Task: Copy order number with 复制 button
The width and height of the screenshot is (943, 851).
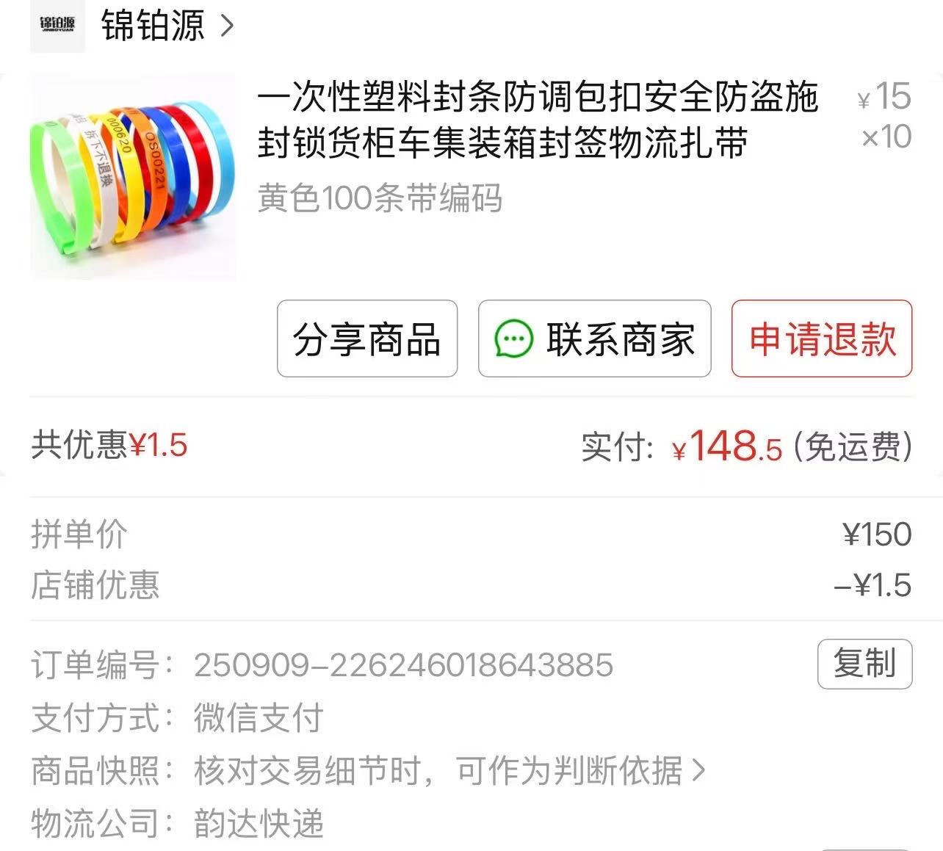Action: coord(864,664)
